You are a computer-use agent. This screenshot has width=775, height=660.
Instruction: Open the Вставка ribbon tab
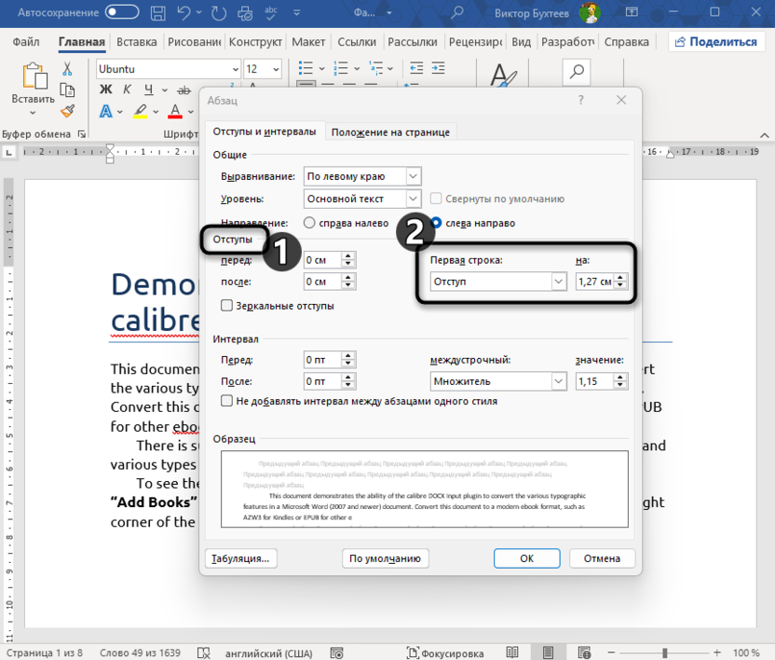(x=136, y=41)
